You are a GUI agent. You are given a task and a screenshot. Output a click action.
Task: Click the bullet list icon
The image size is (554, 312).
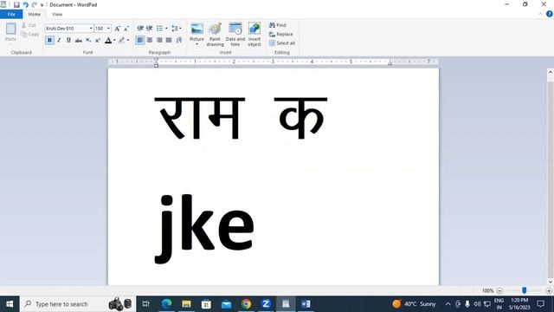(159, 29)
